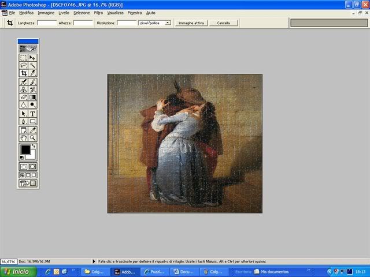Click the swap foreground/background colors arrow
This screenshot has width=370, height=277.
pyautogui.click(x=34, y=146)
